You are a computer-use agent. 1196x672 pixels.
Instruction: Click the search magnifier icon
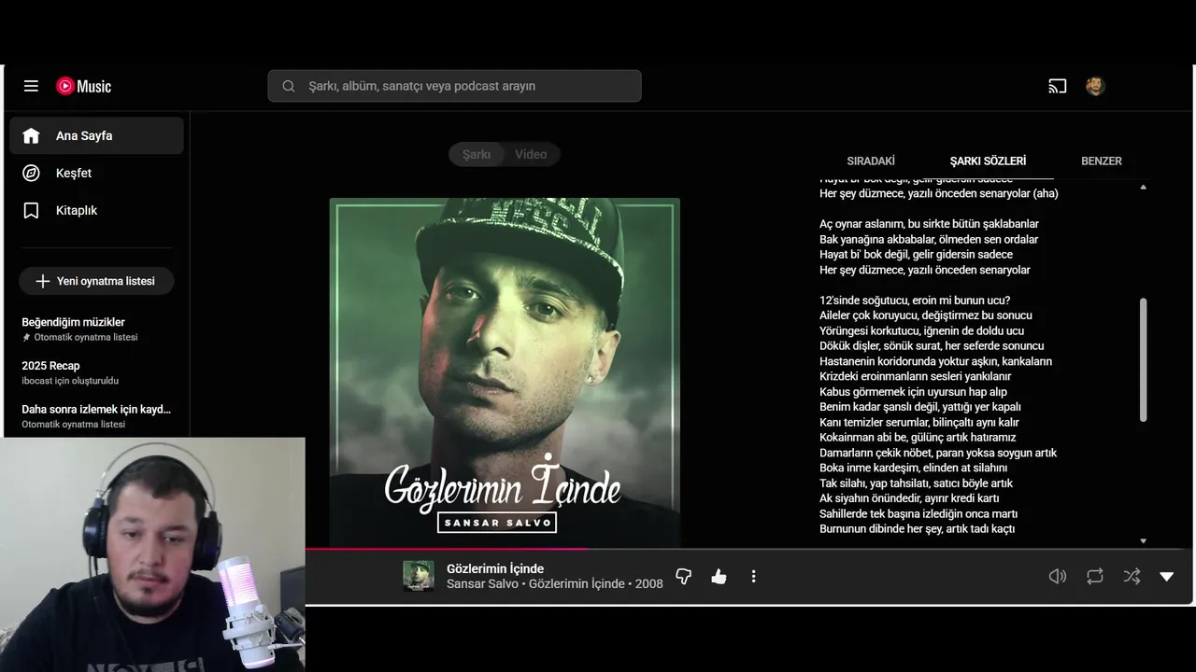(289, 86)
